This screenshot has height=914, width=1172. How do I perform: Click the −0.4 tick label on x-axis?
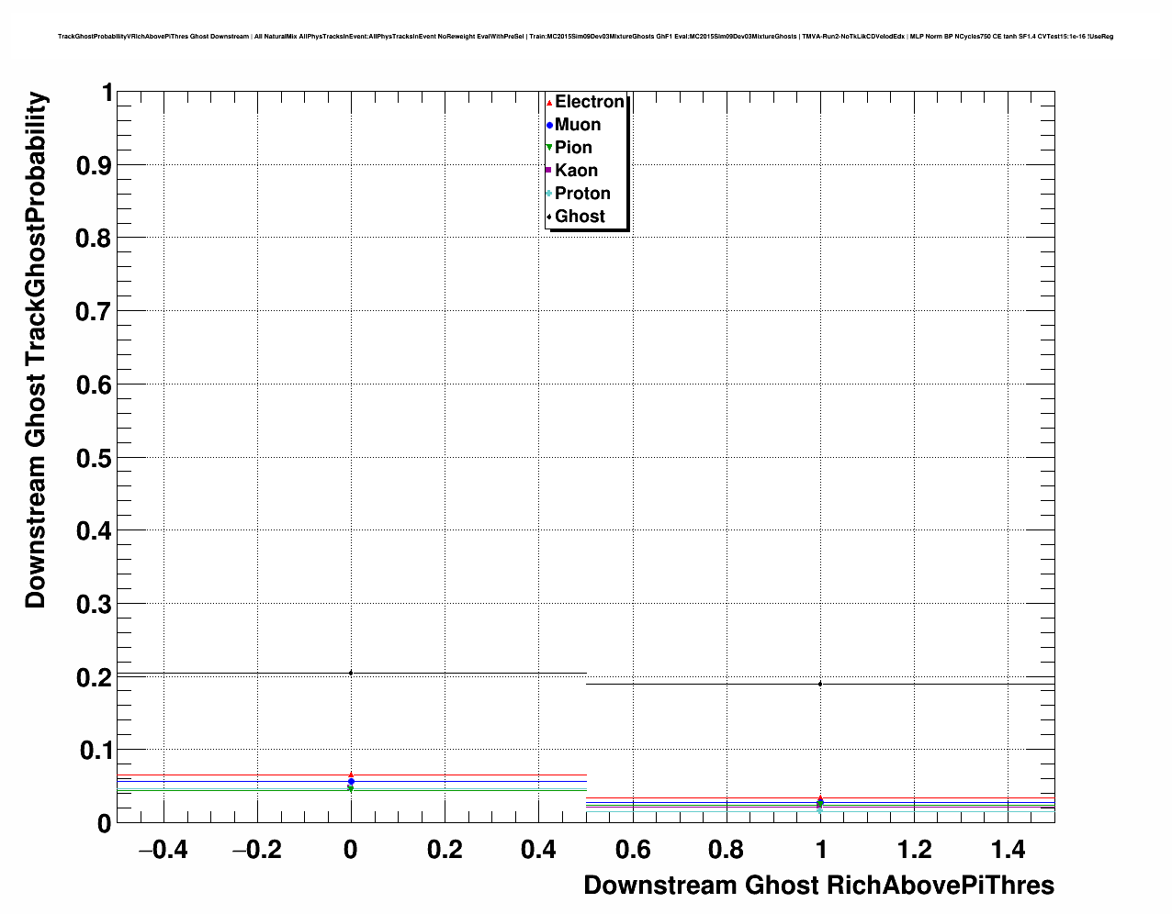(163, 851)
